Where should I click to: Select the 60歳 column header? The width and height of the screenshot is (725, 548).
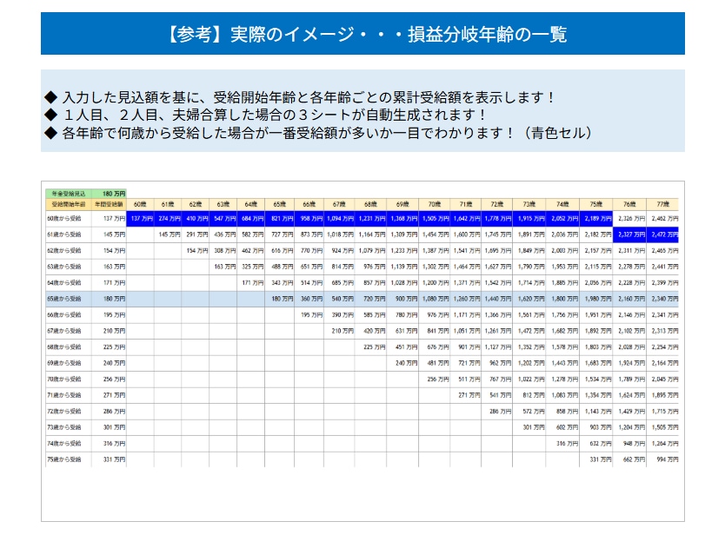point(140,204)
